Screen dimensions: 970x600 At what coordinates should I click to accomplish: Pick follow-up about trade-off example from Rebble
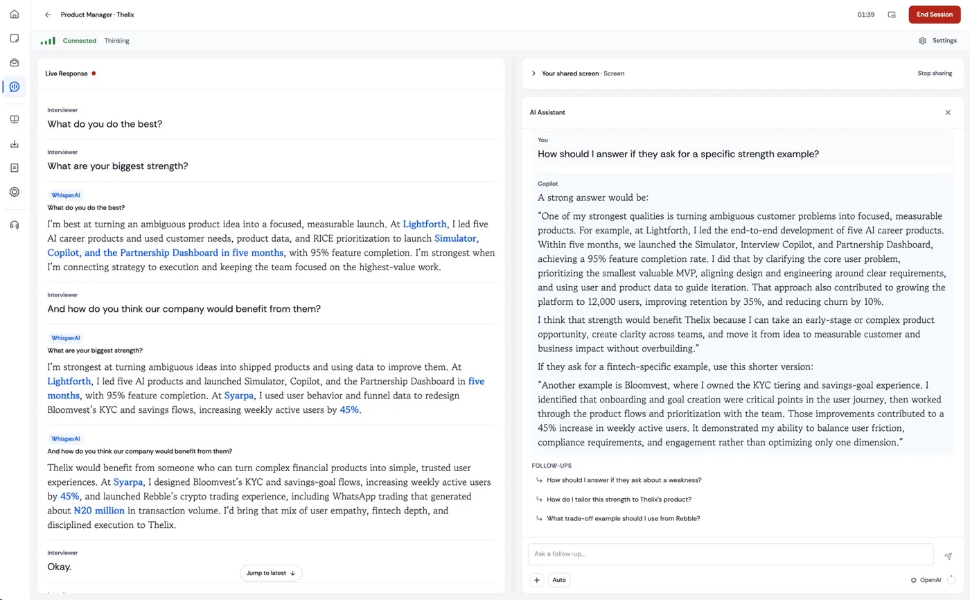click(x=623, y=518)
